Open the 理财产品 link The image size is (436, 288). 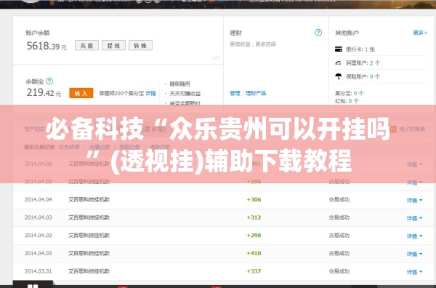(x=256, y=93)
